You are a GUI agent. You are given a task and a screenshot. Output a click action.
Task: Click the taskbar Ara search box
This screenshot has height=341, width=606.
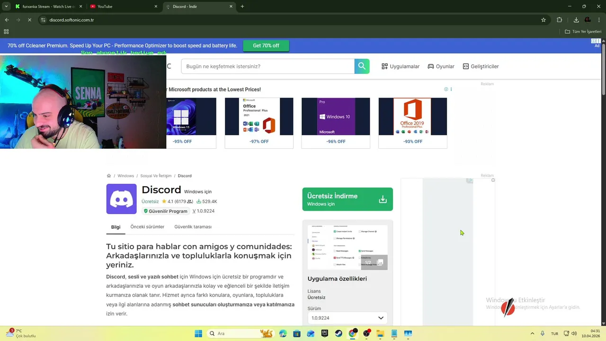click(x=241, y=333)
